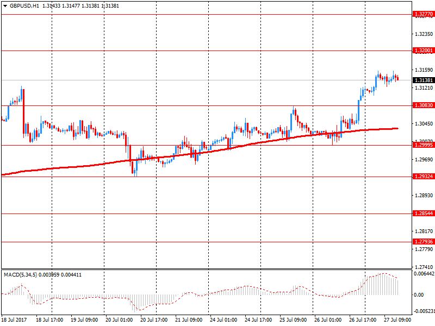Viewport: 435px width, 326px height.
Task: Click the latest candle at chart's right edge
Action: click(x=398, y=78)
